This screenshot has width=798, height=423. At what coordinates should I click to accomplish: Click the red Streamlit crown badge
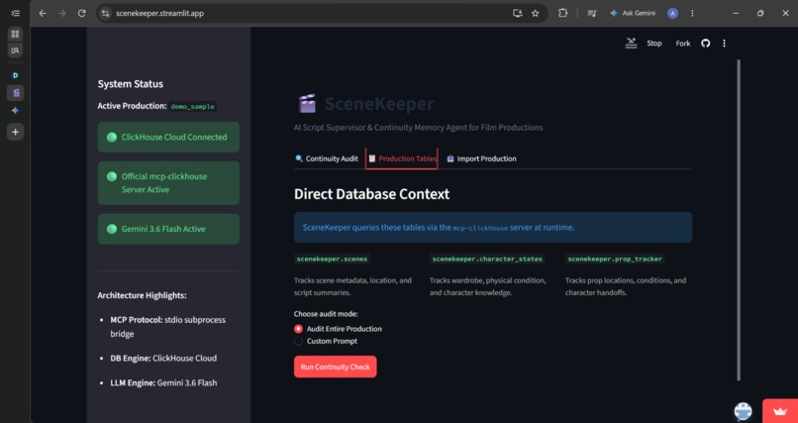780,411
